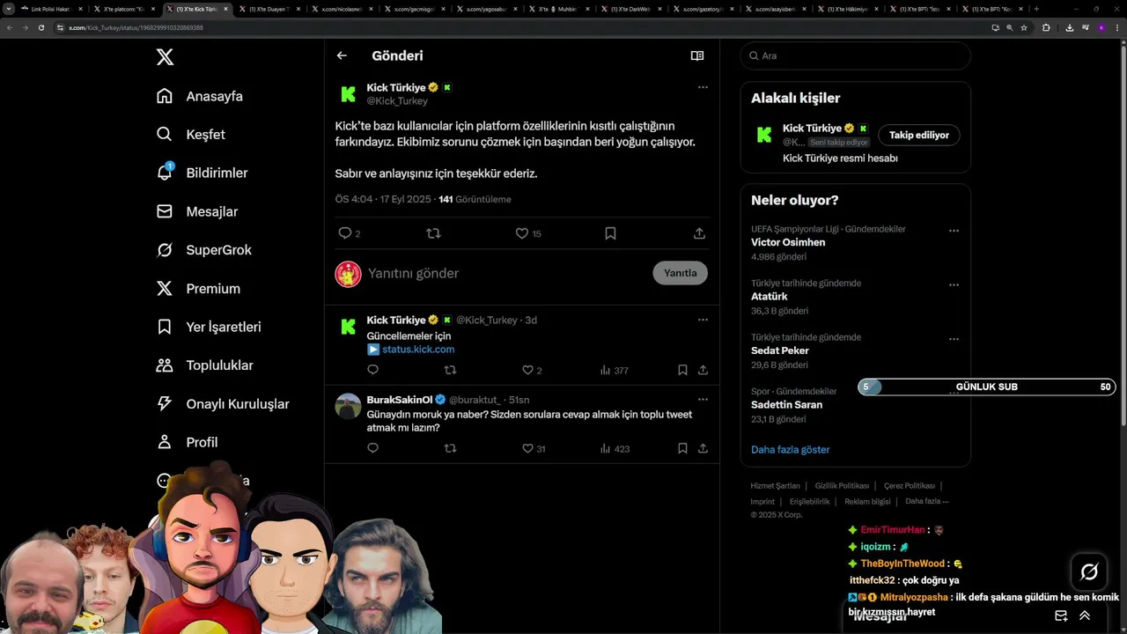Expand the Mesajlar drawer chevrons
The image size is (1127, 634).
(x=1085, y=616)
